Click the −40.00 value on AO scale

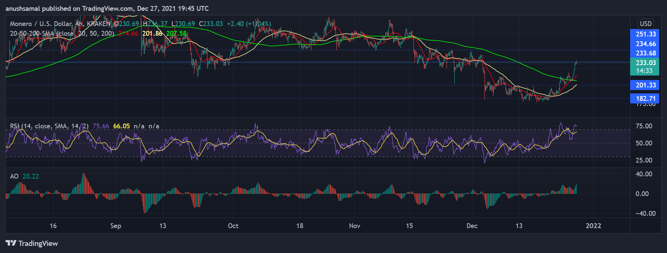pyautogui.click(x=644, y=214)
